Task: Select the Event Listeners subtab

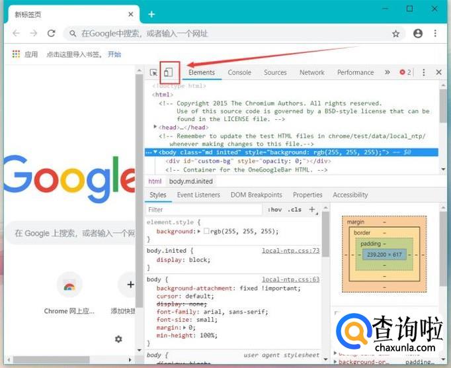Action: (198, 195)
